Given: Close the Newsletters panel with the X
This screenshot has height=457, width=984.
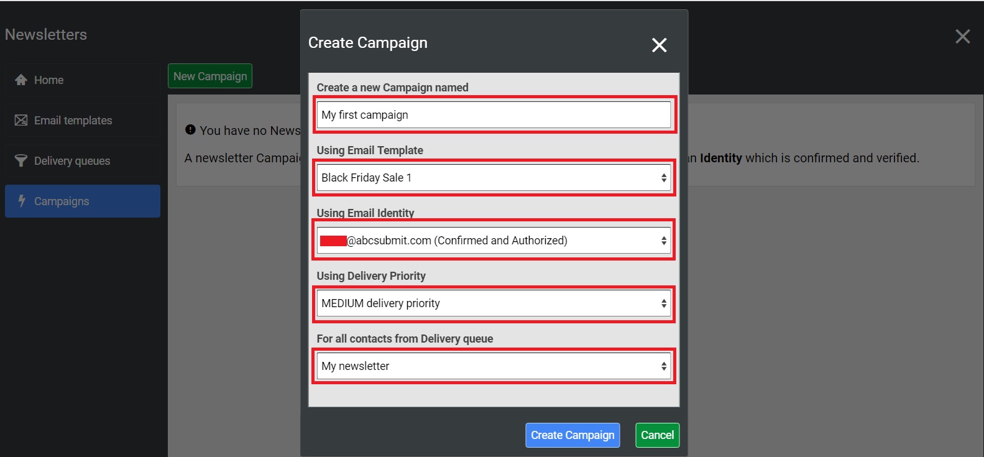Looking at the screenshot, I should point(962,37).
